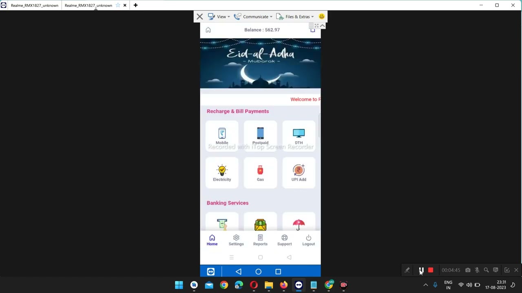Click the smiley feedback icon
Image resolution: width=522 pixels, height=293 pixels.
click(x=321, y=16)
